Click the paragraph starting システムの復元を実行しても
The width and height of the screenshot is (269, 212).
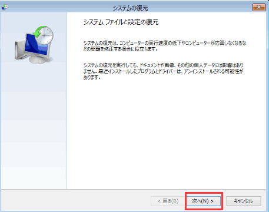[164, 71]
